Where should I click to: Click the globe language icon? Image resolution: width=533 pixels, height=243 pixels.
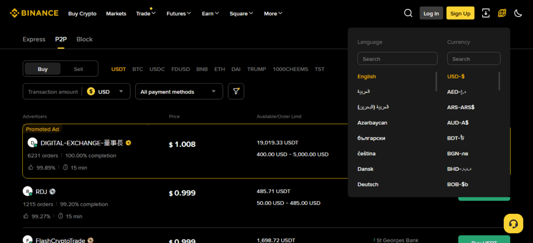(502, 13)
